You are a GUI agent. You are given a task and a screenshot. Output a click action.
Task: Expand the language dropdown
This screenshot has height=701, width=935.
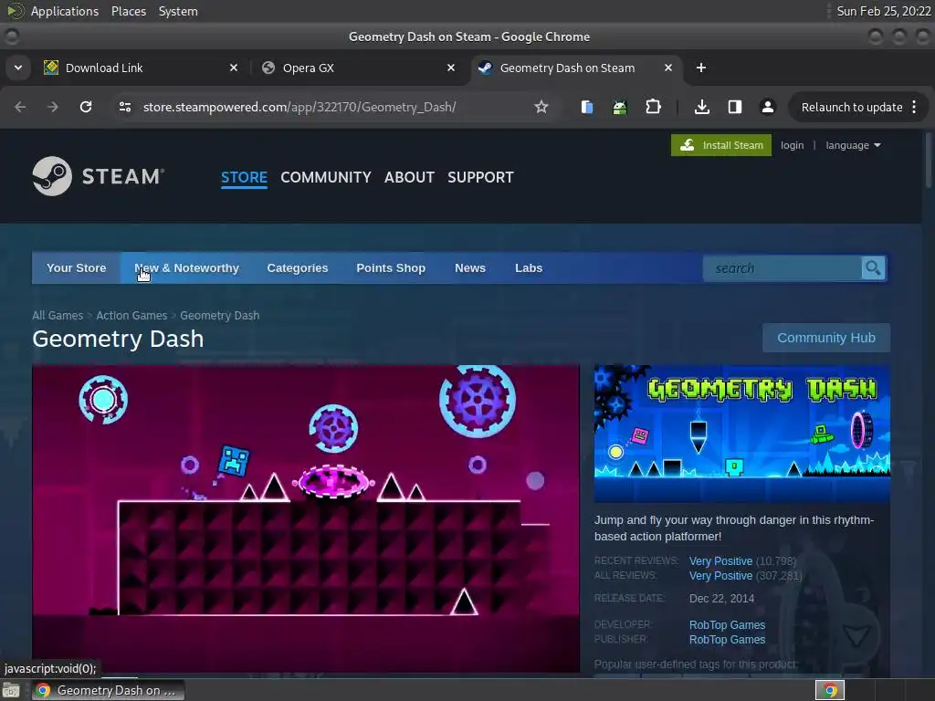853,145
